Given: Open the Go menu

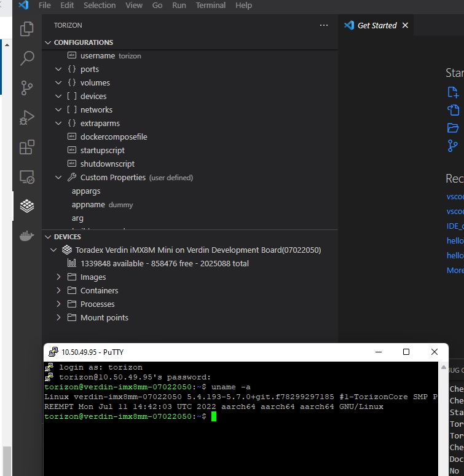Looking at the screenshot, I should tap(157, 6).
